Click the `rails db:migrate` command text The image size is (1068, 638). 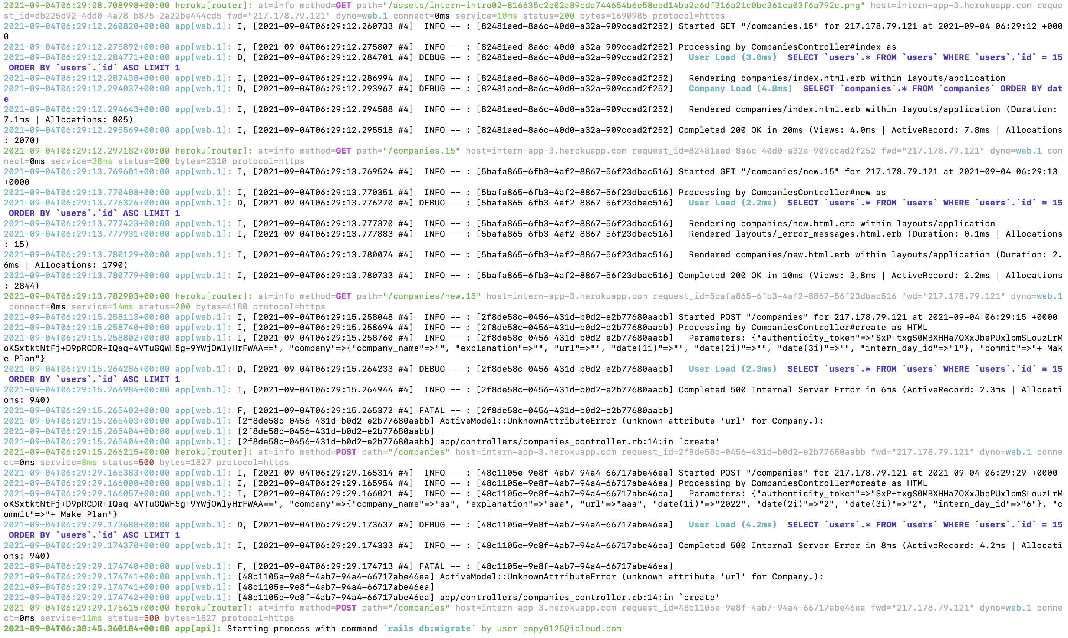(x=430, y=629)
